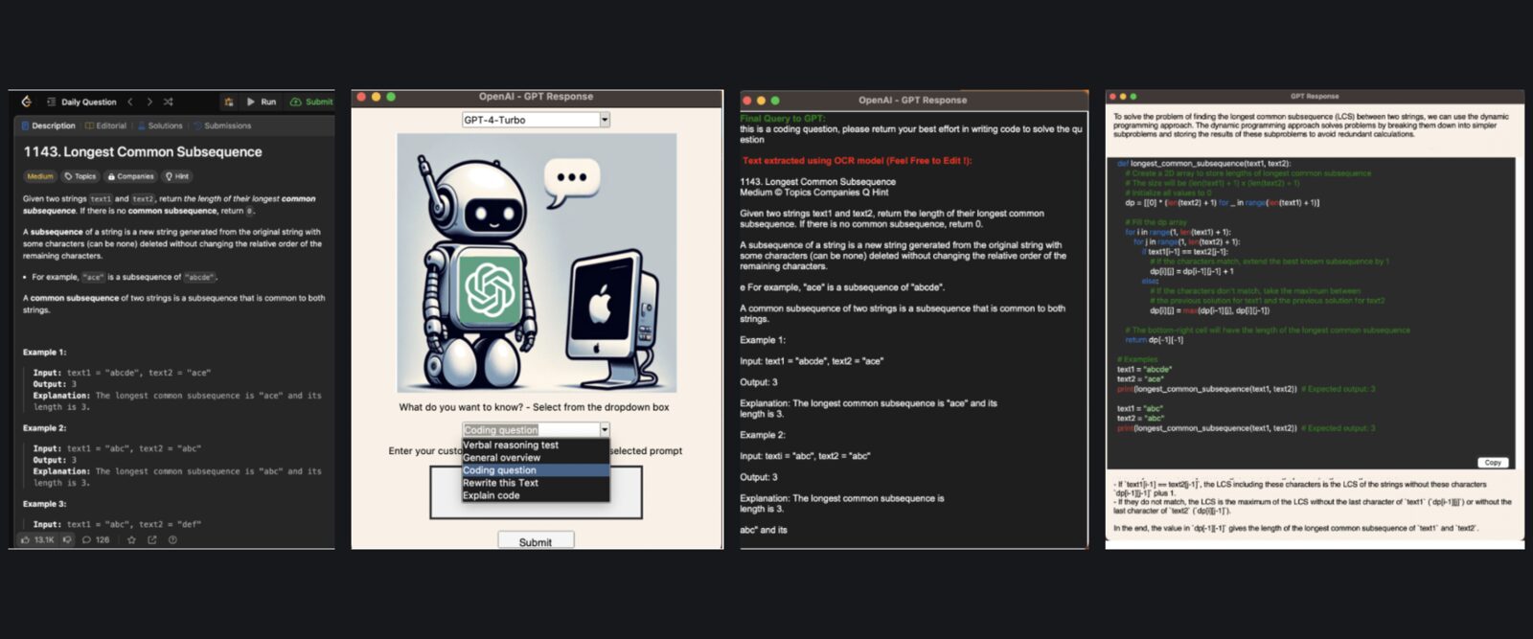Go to previous question arrow

point(130,102)
